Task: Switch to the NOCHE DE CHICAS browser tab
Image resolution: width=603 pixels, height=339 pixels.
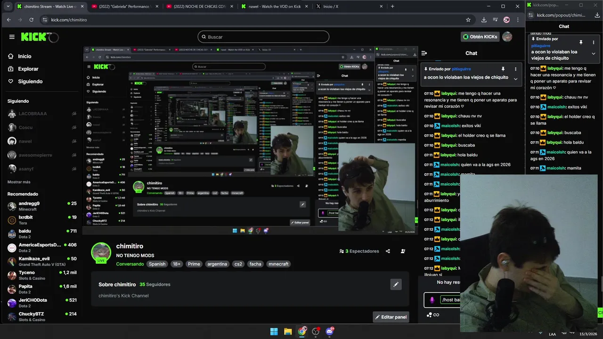Action: [x=199, y=7]
